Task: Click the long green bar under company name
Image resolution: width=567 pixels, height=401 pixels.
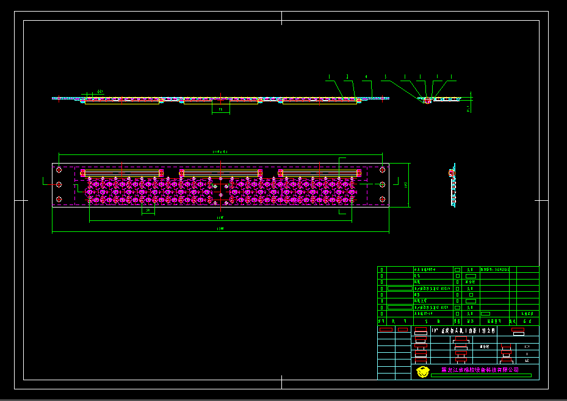Action: coord(481,375)
